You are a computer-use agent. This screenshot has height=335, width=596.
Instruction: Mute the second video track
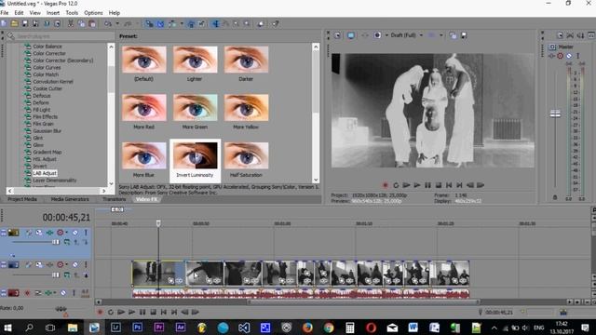pyautogui.click(x=75, y=264)
